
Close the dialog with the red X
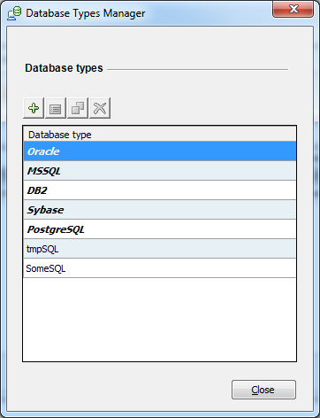click(x=293, y=9)
